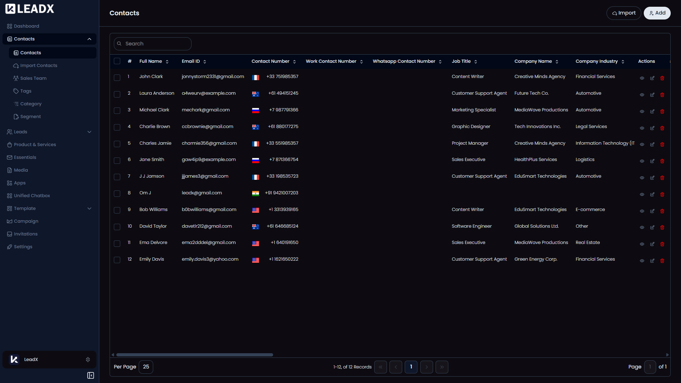Check the select-all contacts checkbox
The height and width of the screenshot is (383, 681).
pos(117,61)
